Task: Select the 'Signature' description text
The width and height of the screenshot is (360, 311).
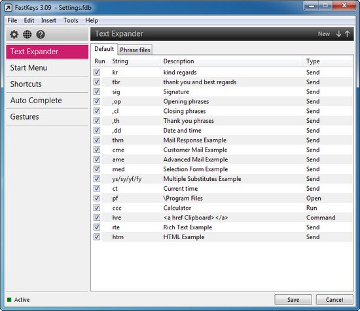Action: (x=176, y=91)
